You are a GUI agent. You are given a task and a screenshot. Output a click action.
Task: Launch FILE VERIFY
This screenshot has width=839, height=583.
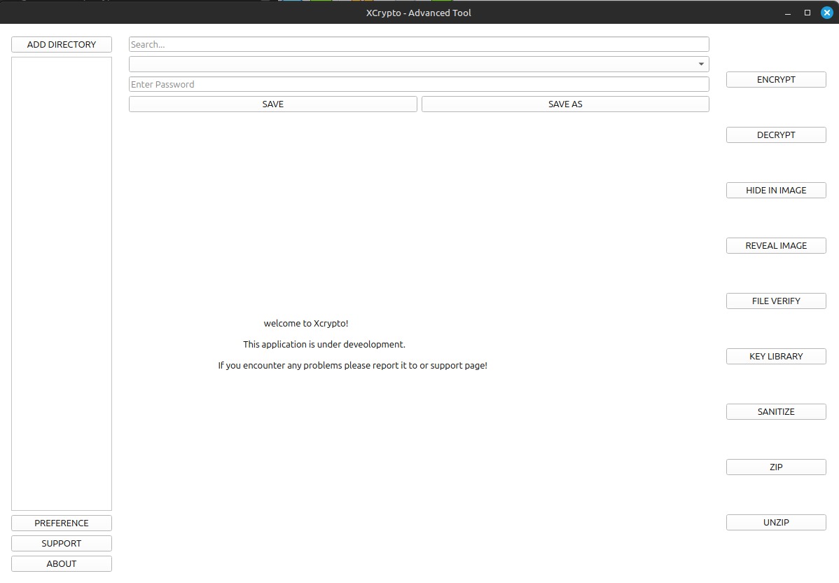776,301
